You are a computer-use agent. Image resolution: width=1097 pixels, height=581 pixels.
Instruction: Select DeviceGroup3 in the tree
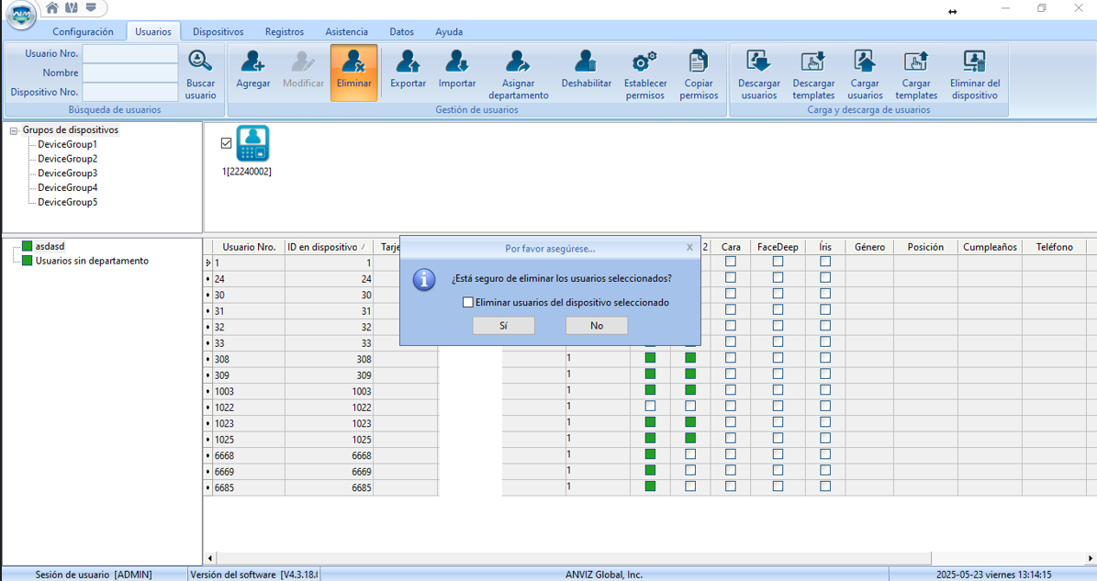pos(67,173)
